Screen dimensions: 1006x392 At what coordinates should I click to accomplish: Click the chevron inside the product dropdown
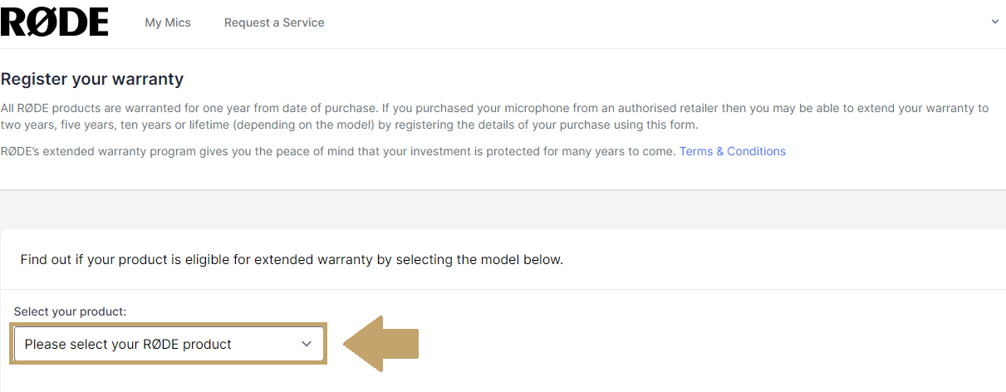point(307,344)
